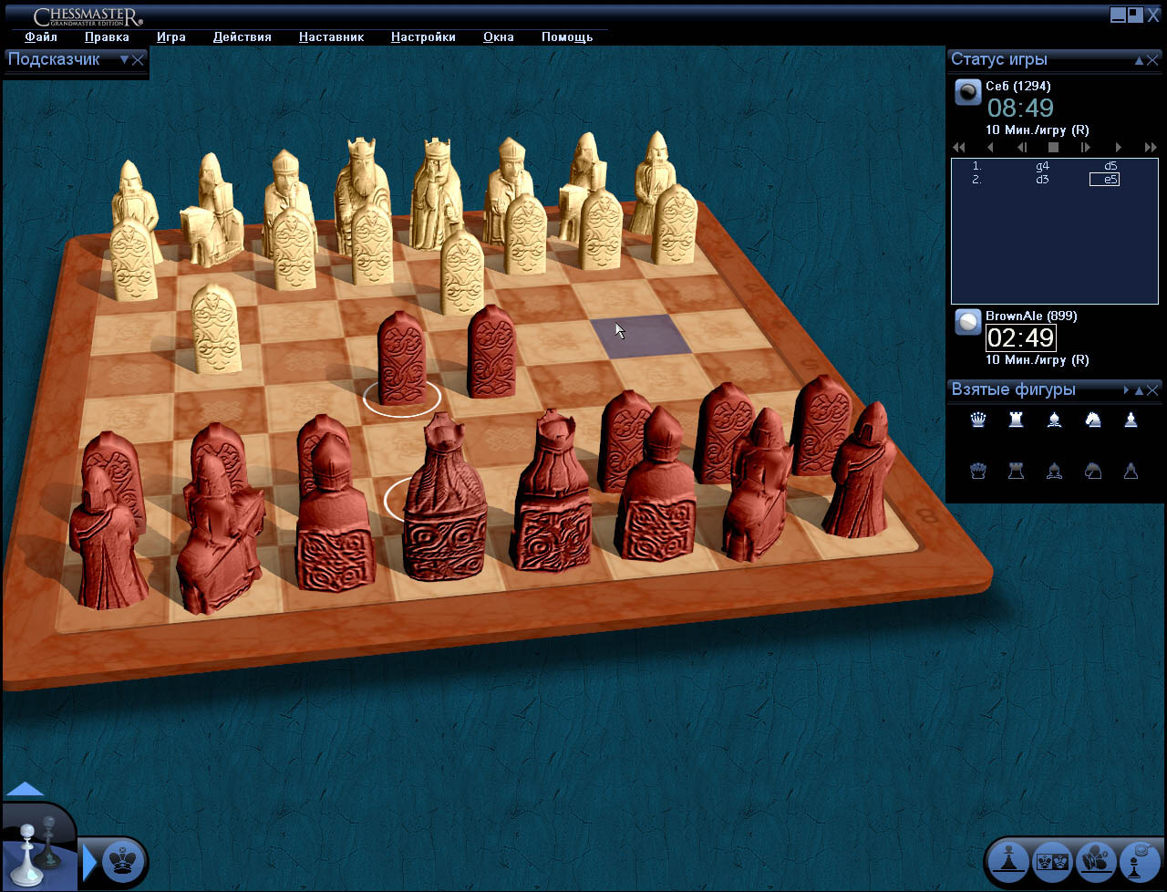Click the two-faces icon in bottom-right toolbar
Viewport: 1167px width, 892px height.
1053,861
